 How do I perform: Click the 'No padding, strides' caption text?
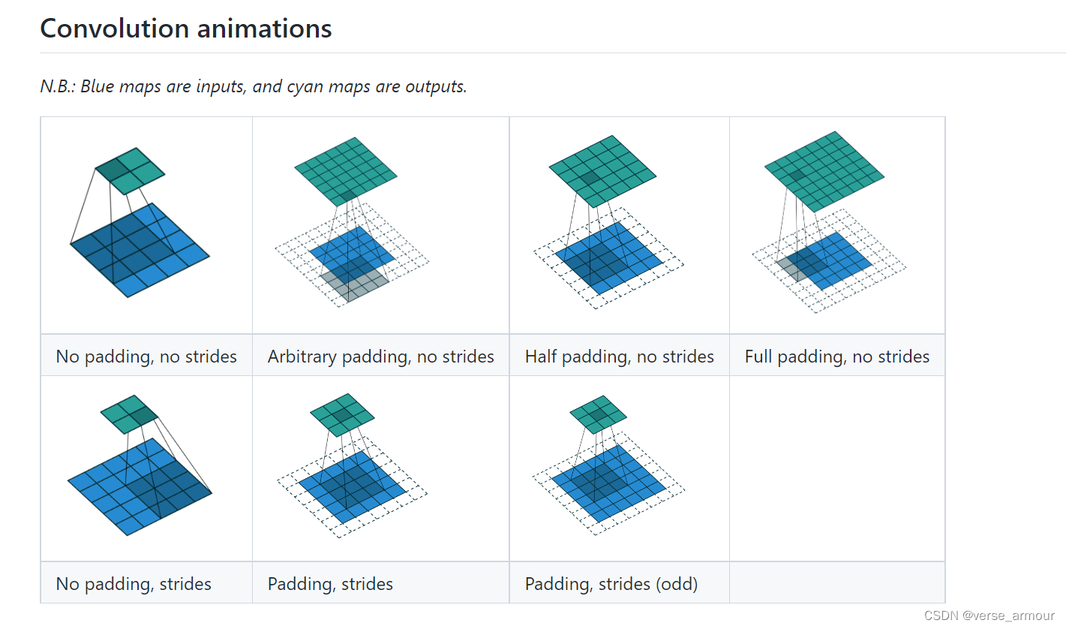tap(134, 584)
